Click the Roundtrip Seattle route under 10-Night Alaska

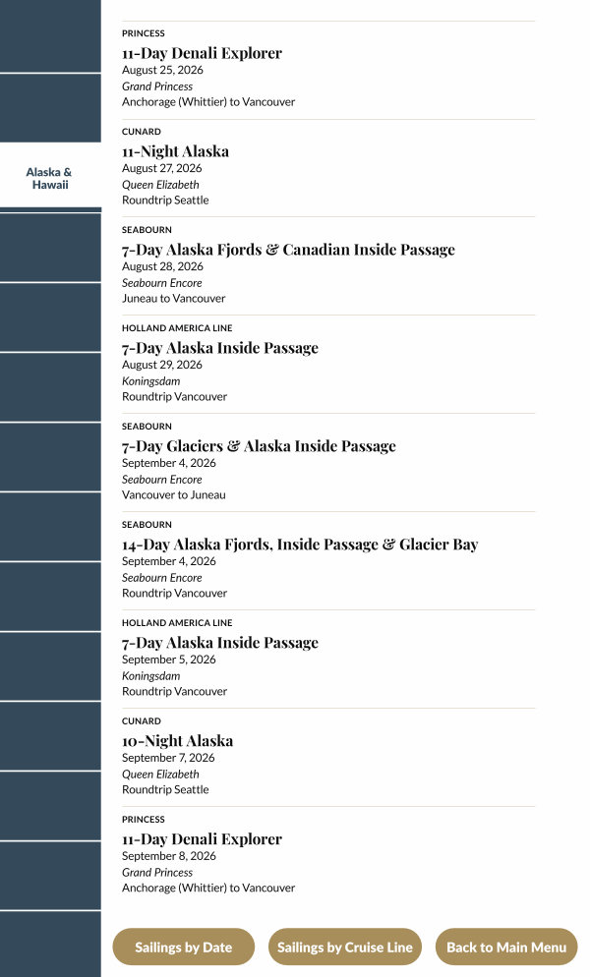[165, 789]
